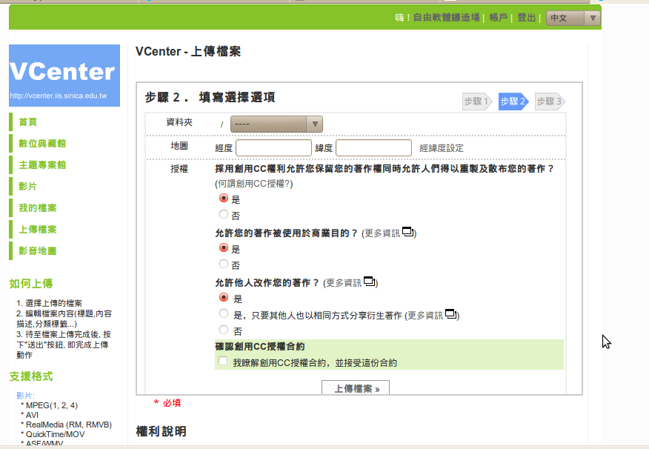
Task: Open popup icon beside 允許他人改作 更多資訊
Action: pyautogui.click(x=369, y=282)
